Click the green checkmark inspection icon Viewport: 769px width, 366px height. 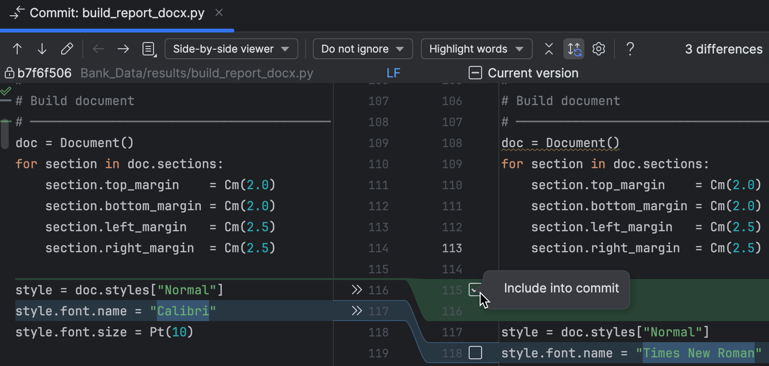6,90
